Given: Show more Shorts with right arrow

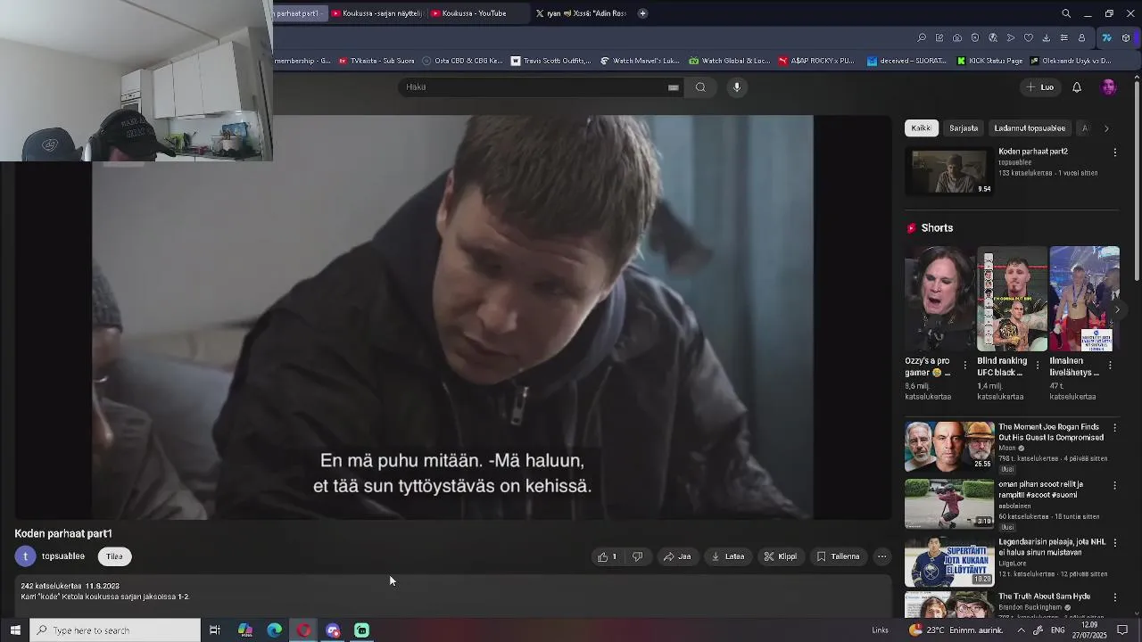Looking at the screenshot, I should tap(1117, 310).
